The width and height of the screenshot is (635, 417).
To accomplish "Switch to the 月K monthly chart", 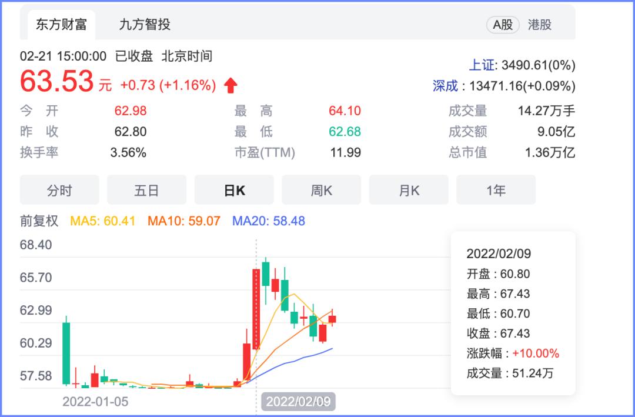I will click(408, 189).
